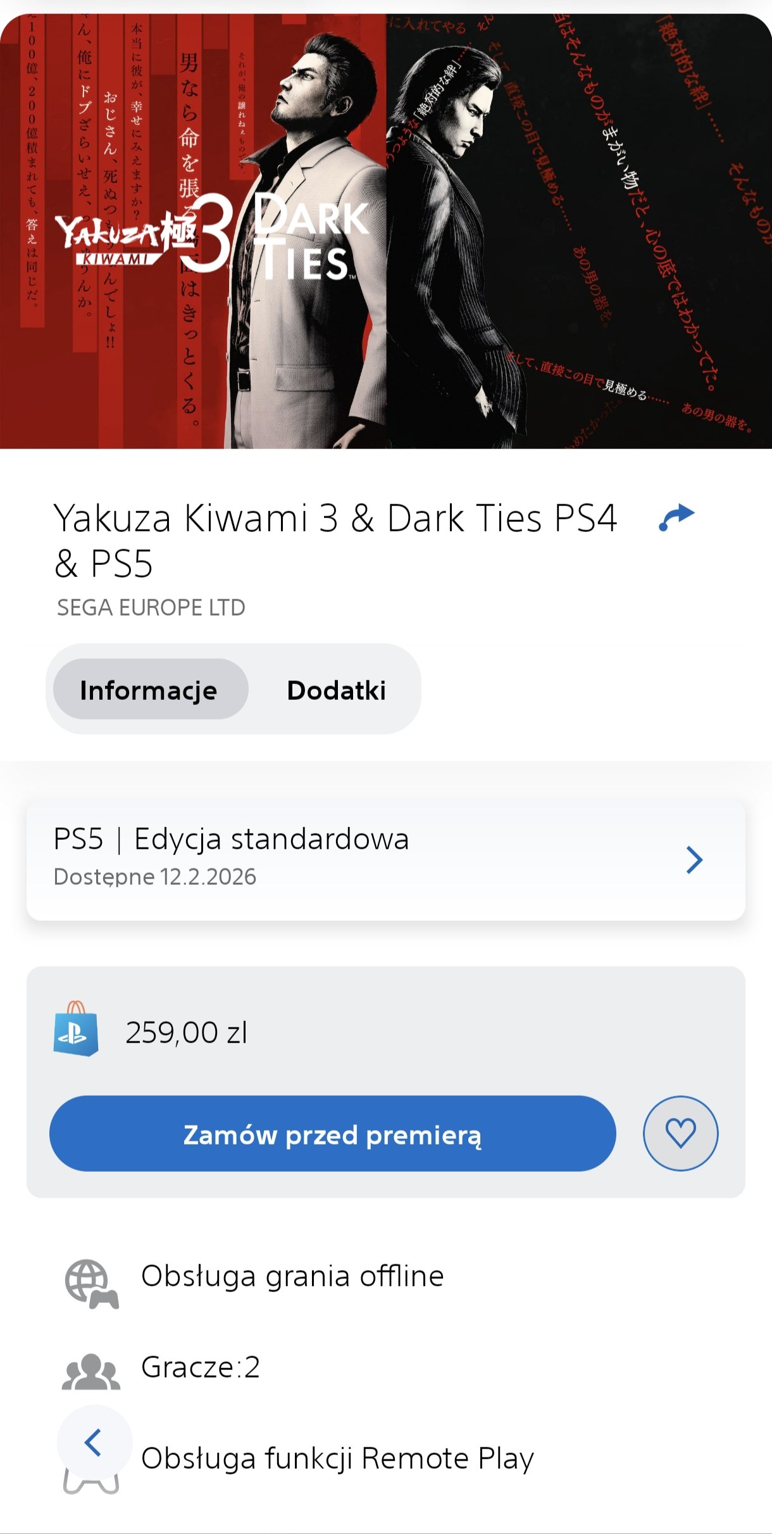The height and width of the screenshot is (1534, 772).
Task: Tap the Dostępne 12.2.2026 release date
Action: pos(155,877)
